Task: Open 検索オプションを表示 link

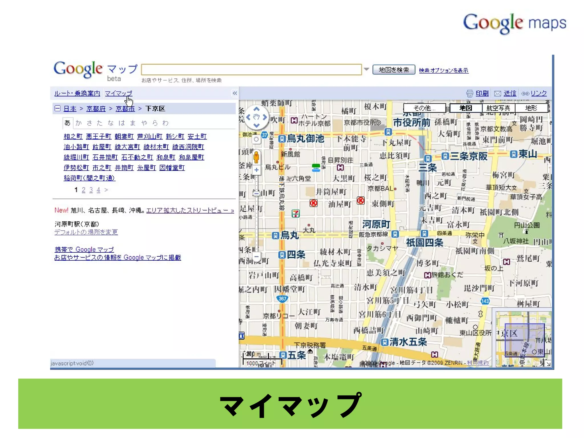Action: [443, 70]
